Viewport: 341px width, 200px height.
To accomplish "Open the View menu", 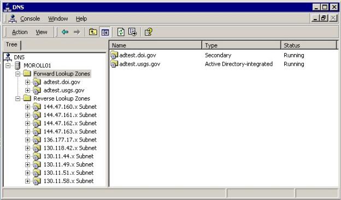I will click(x=42, y=32).
